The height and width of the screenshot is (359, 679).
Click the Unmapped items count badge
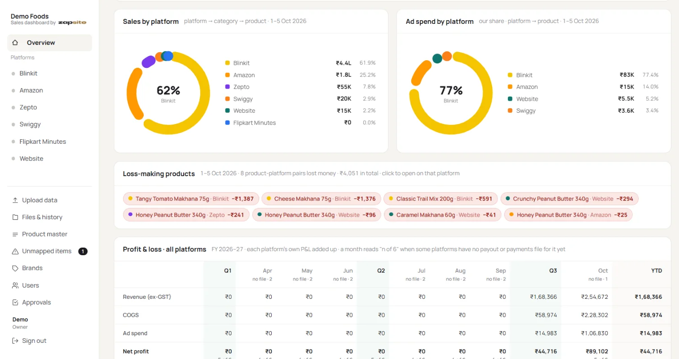click(x=83, y=252)
